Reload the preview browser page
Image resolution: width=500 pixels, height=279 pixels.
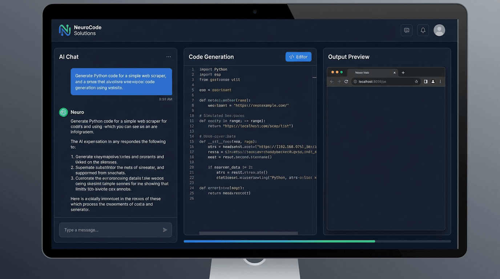(x=346, y=82)
